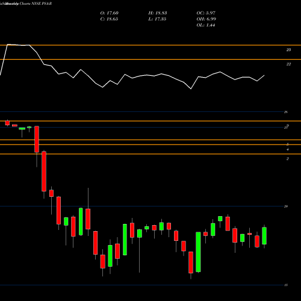Select the close value 'C: 18.65'
Image resolution: width=301 pixels, height=301 pixels.
109,19
